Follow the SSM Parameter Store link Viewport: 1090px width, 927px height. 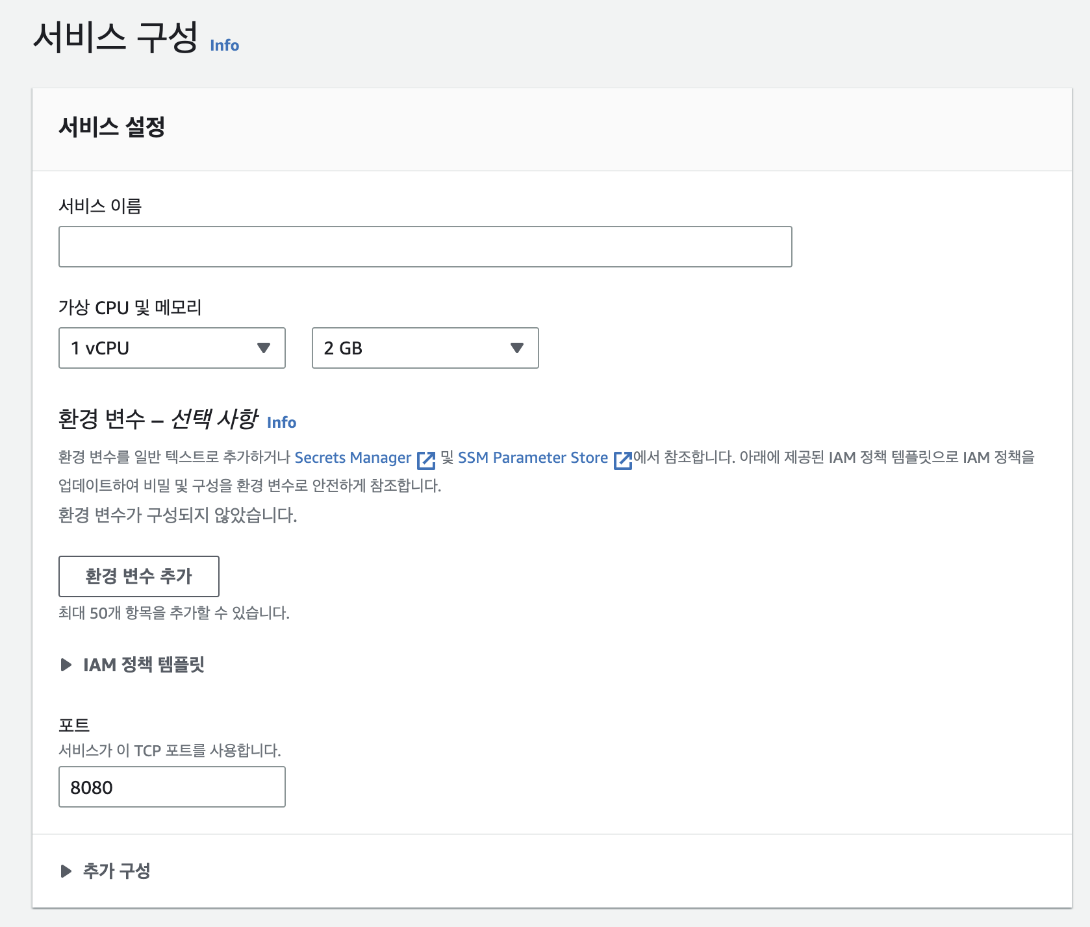[x=533, y=458]
